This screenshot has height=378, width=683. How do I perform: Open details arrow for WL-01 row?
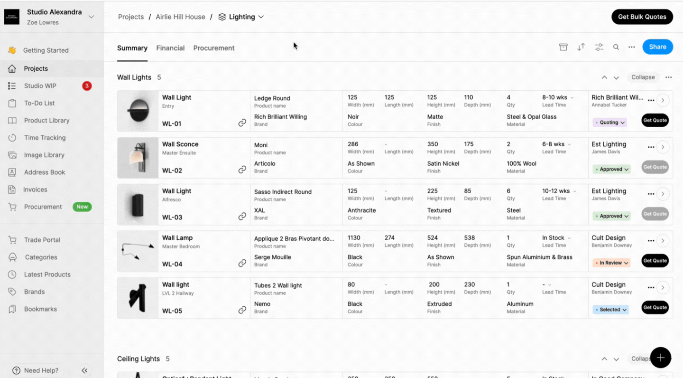pos(663,100)
